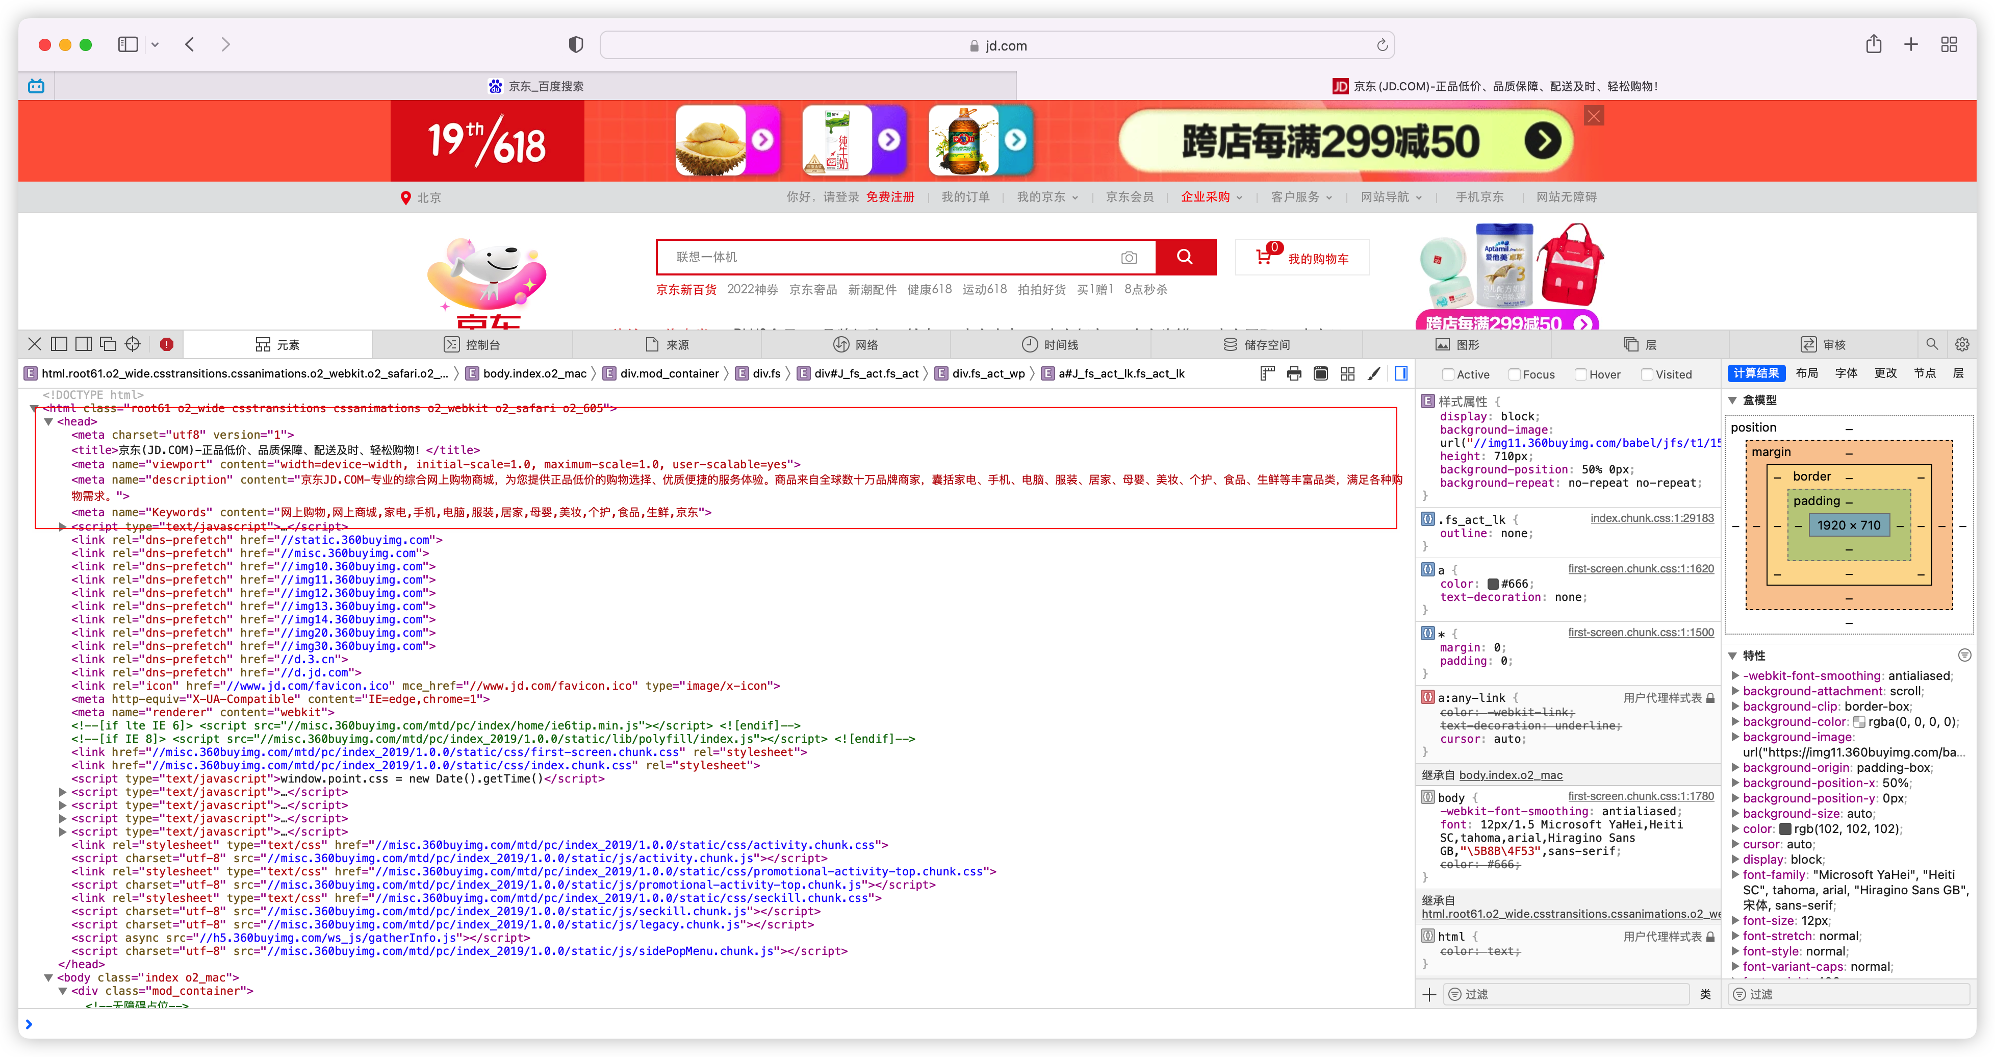Switch to the 储存空间 storage tab

pos(1256,344)
